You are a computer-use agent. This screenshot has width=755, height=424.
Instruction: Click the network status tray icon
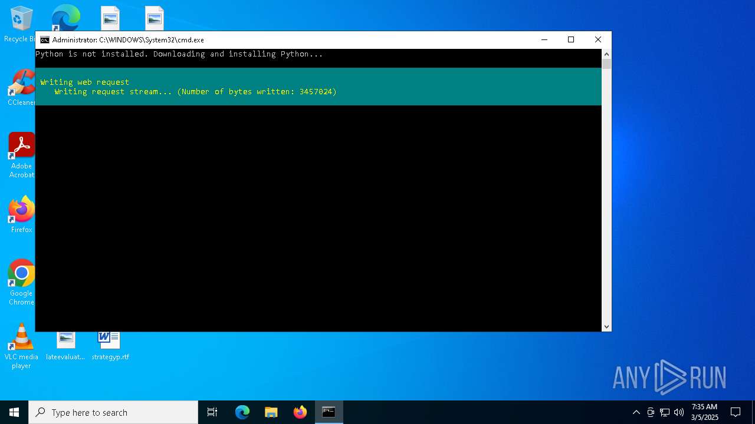(665, 412)
